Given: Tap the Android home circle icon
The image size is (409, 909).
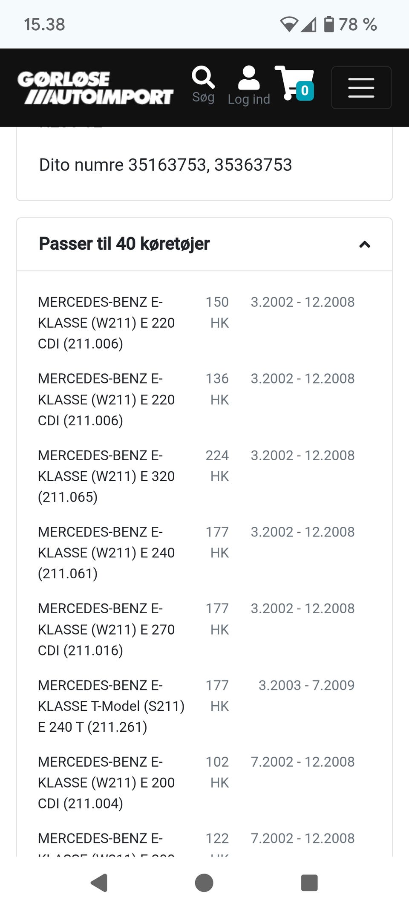Looking at the screenshot, I should point(204,883).
